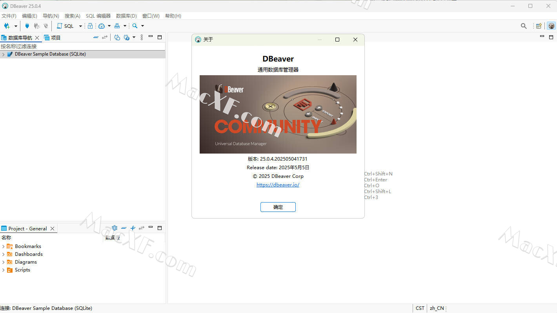
Task: Open the SQL editor dropdown arrow
Action: pos(80,26)
